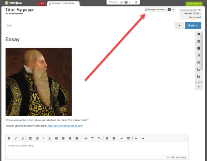The height and width of the screenshot is (161, 207).
Task: Flag this question with the flag icon
Action: coord(199,34)
